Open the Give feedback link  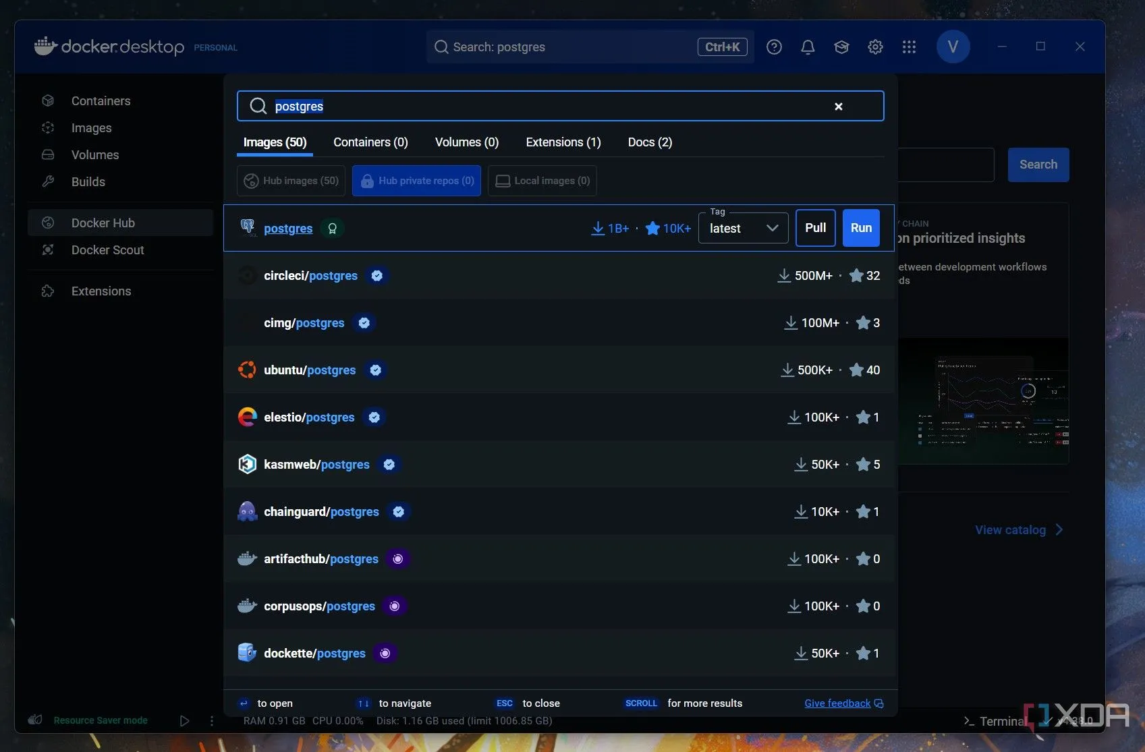pos(837,703)
